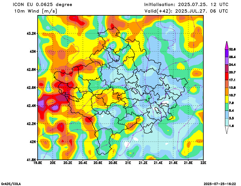The image size is (241, 186).
Task: Select the 41.8N latitude label
Action: (x=31, y=160)
